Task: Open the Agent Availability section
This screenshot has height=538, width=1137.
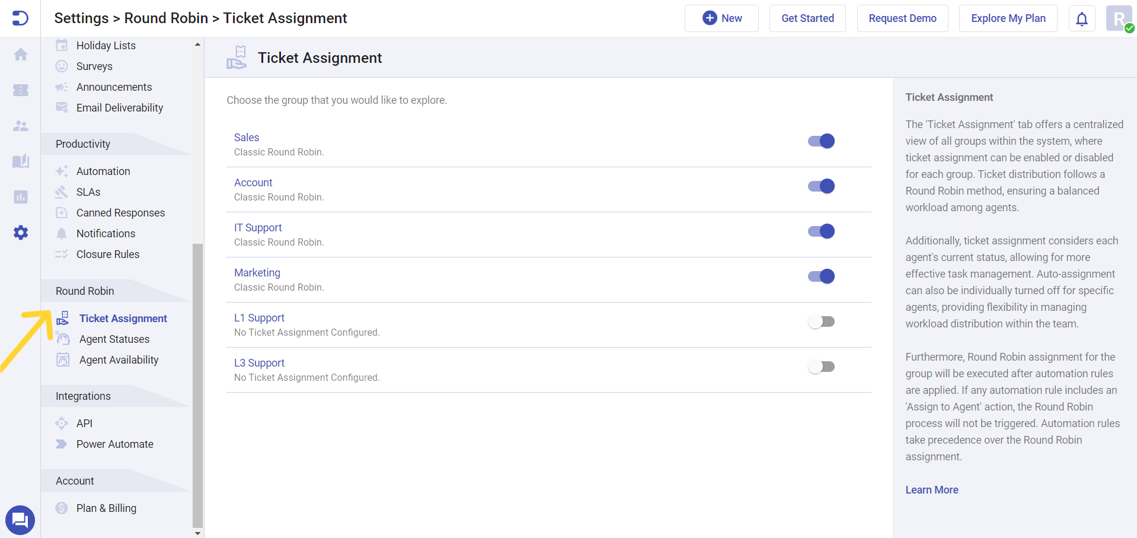Action: point(119,359)
